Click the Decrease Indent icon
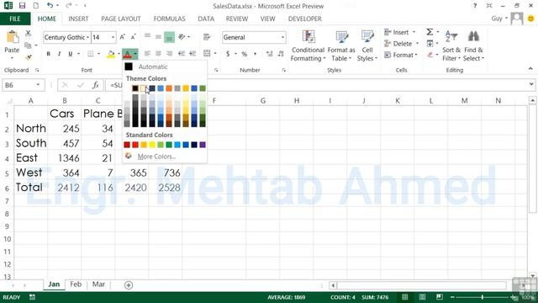Screen dimensions: 538x303 (x=182, y=54)
